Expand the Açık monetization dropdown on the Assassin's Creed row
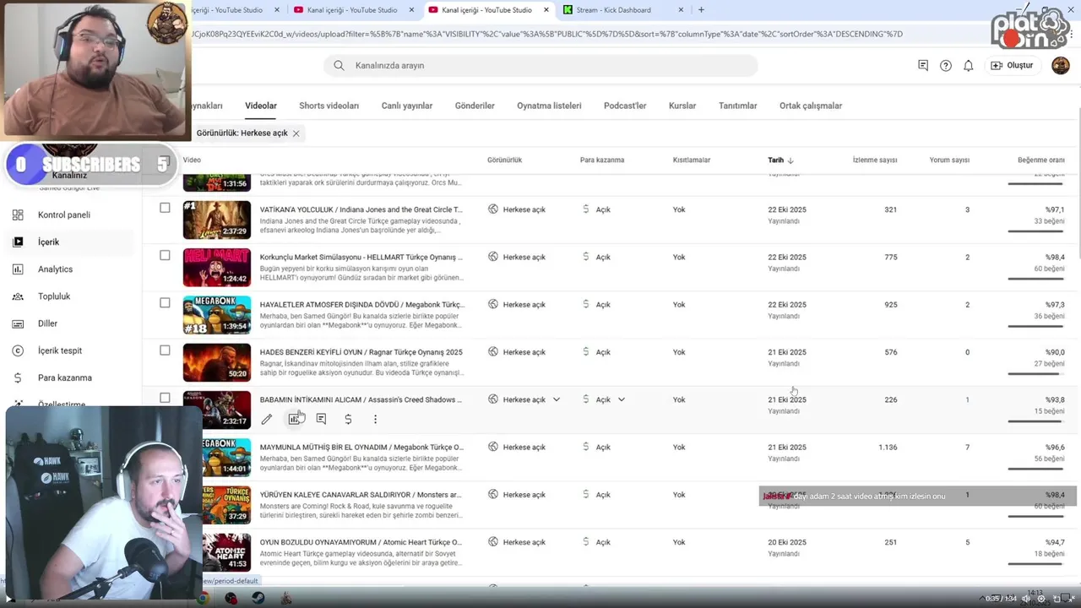The image size is (1081, 608). coord(622,399)
